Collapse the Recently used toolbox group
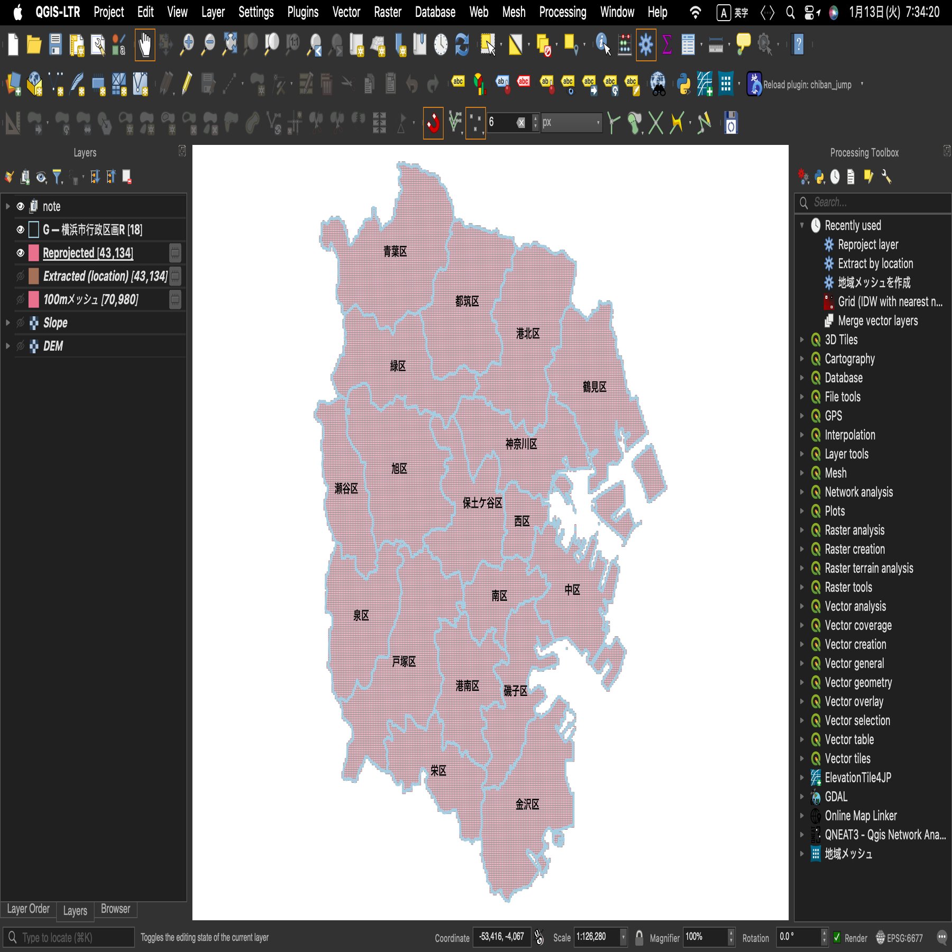The width and height of the screenshot is (952, 952). coord(802,225)
